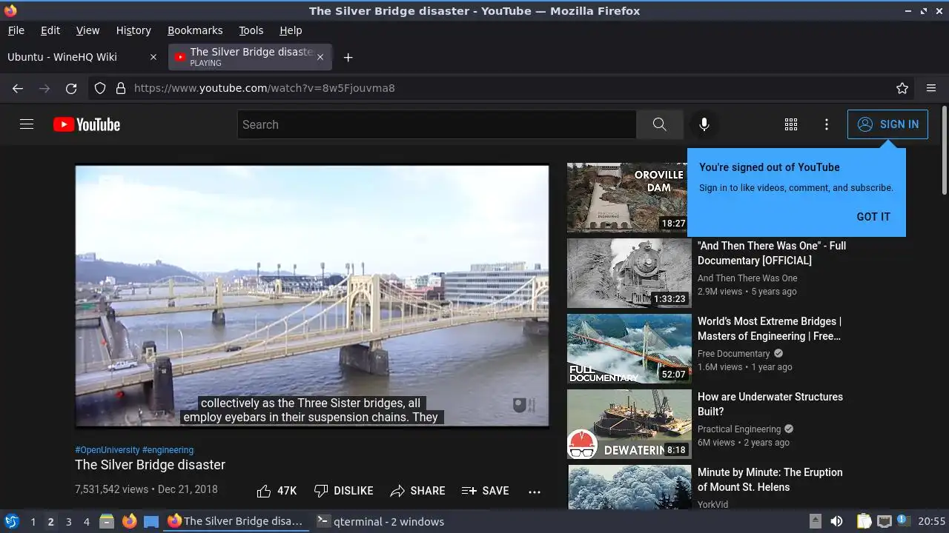Click the SIGN IN button
949x533 pixels.
point(887,124)
